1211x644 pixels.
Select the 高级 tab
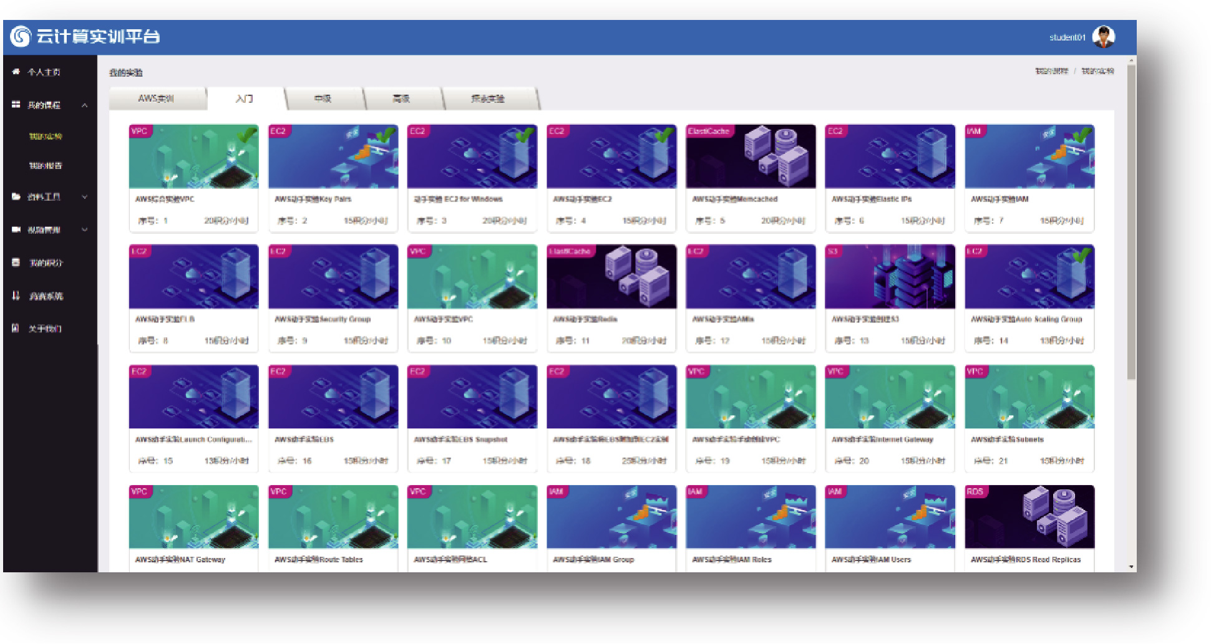(401, 99)
